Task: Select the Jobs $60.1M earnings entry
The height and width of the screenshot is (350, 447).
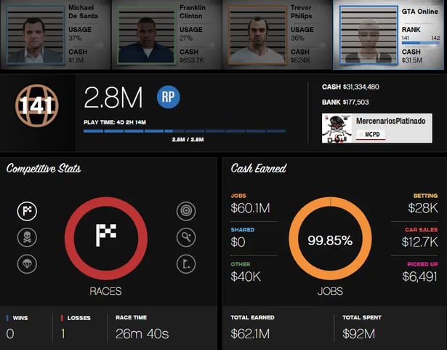Action: [x=251, y=204]
